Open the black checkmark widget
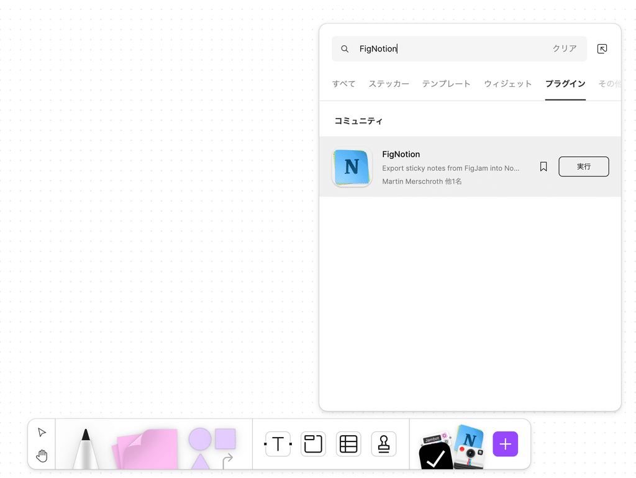This screenshot has width=636, height=478. (x=435, y=457)
